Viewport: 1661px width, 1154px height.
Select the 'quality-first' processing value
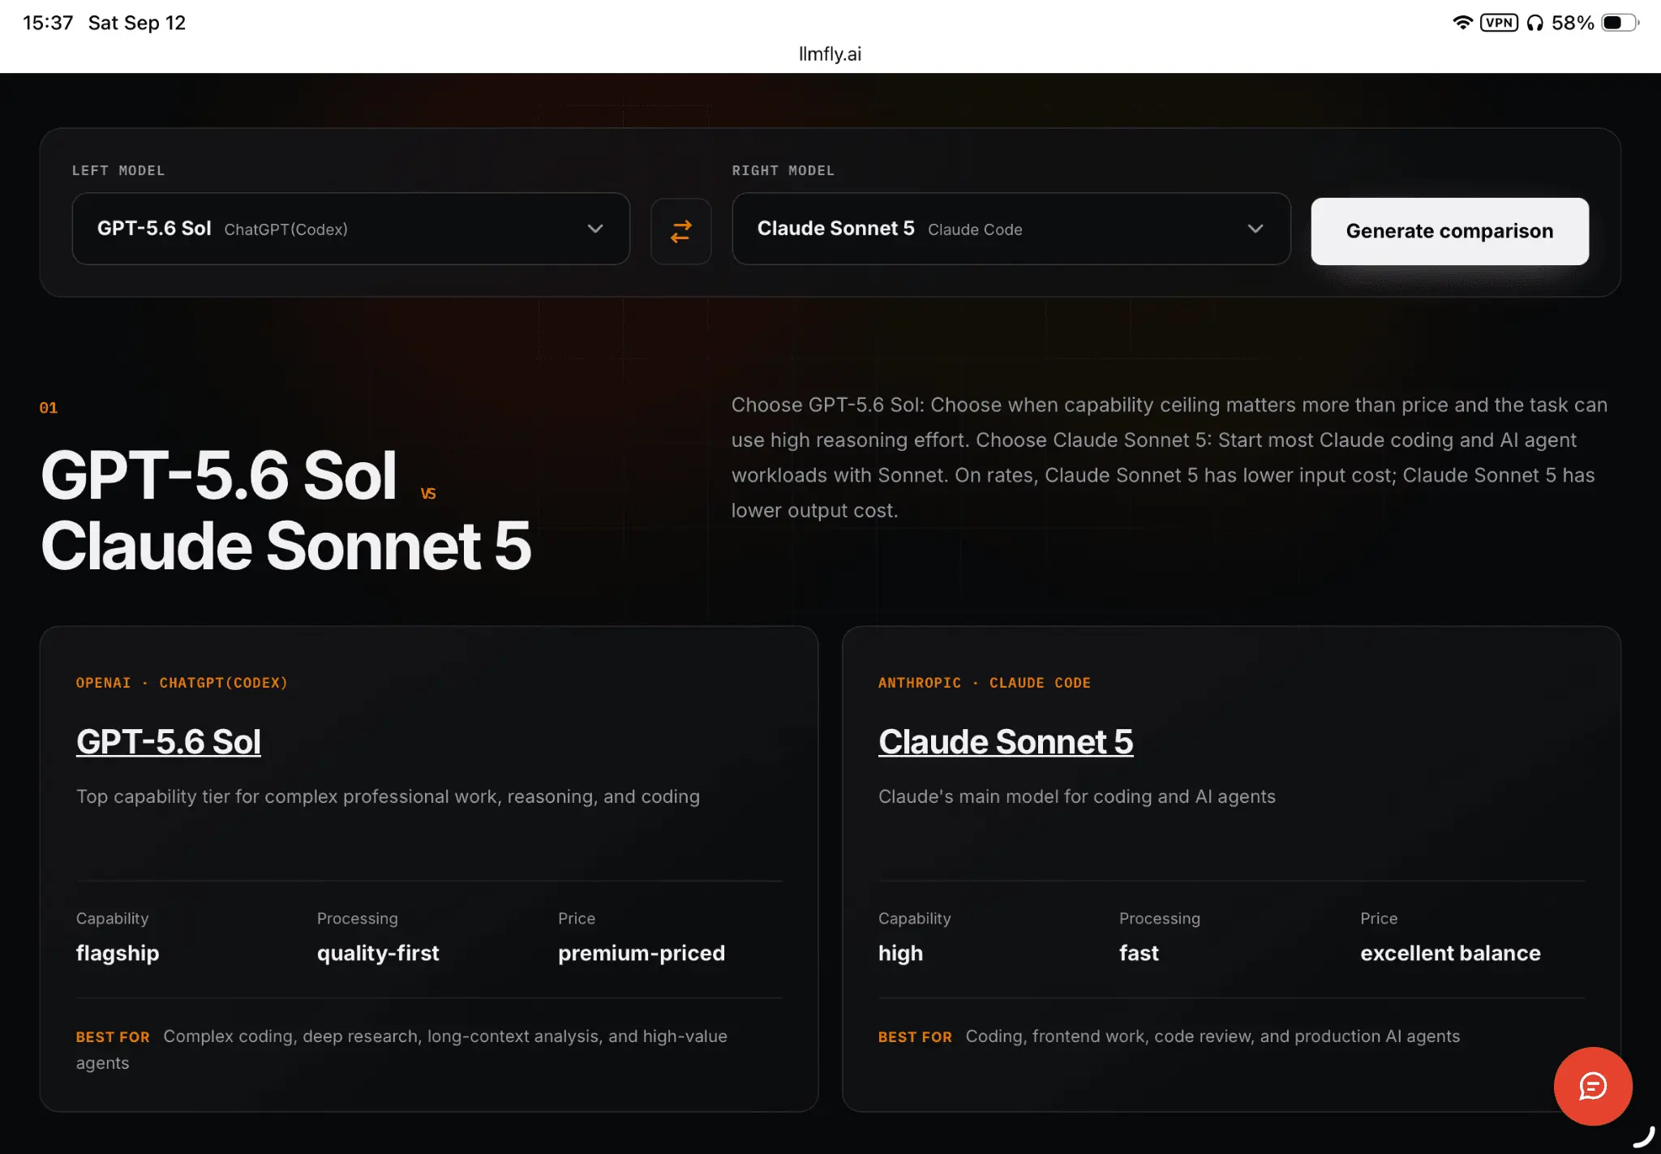(x=378, y=953)
